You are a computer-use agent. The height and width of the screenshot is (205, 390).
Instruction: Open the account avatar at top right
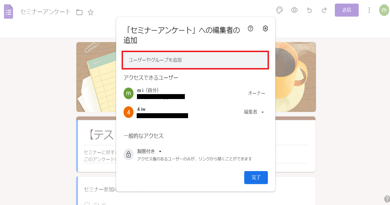point(384,10)
